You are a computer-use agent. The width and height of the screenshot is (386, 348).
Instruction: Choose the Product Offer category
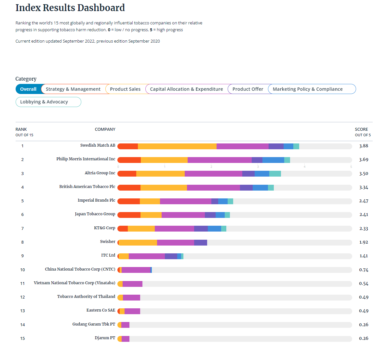(x=248, y=89)
